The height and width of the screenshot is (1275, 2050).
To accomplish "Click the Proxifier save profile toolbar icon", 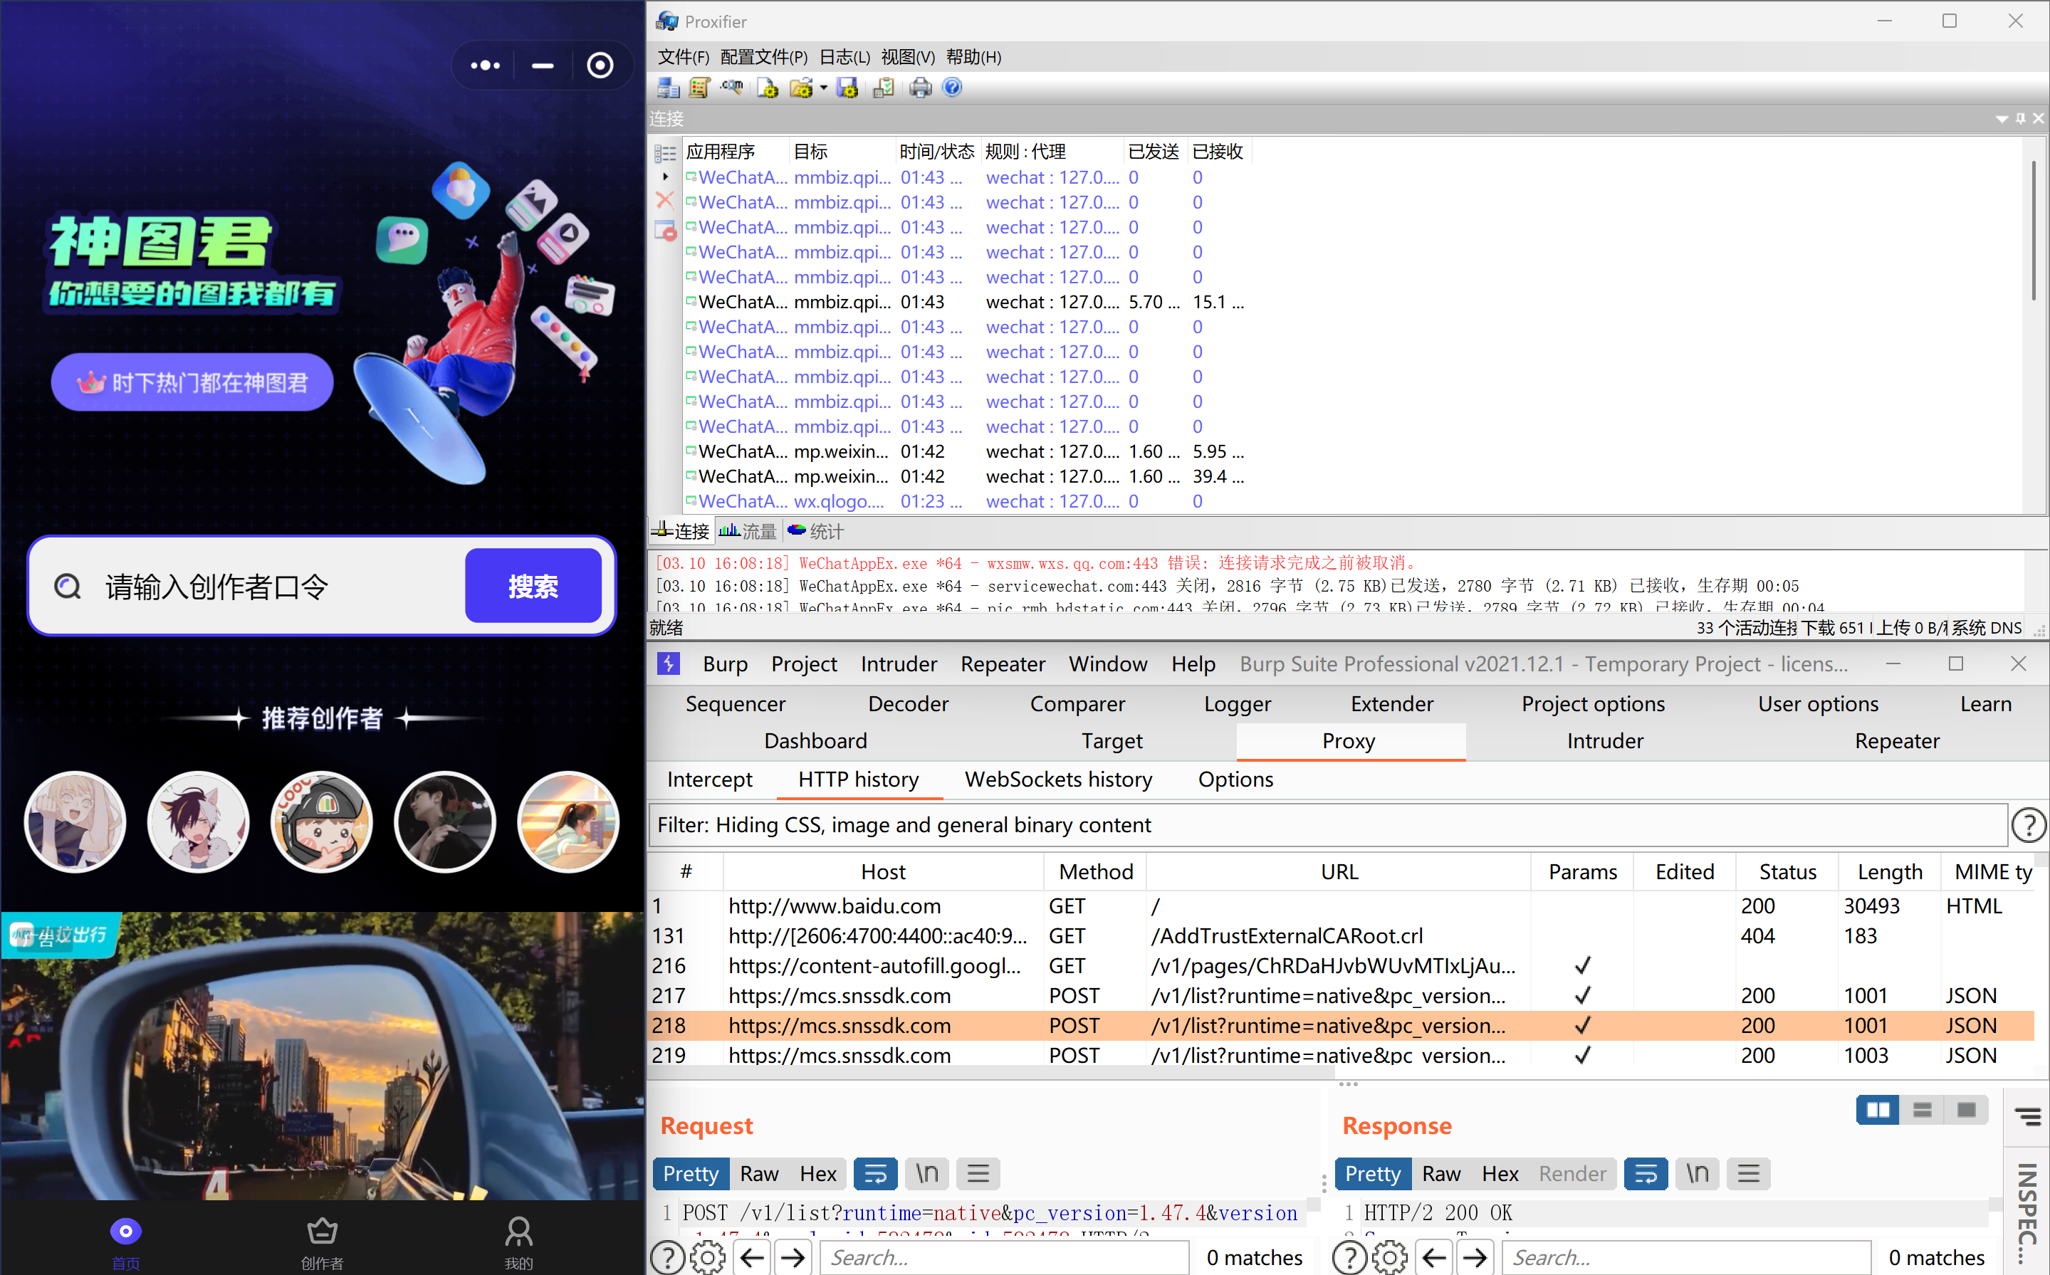I will (847, 88).
